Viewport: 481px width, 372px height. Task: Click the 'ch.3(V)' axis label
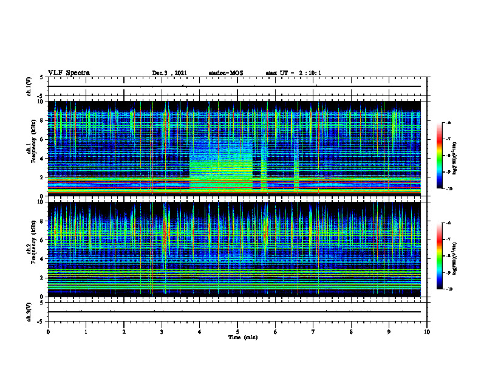(29, 312)
